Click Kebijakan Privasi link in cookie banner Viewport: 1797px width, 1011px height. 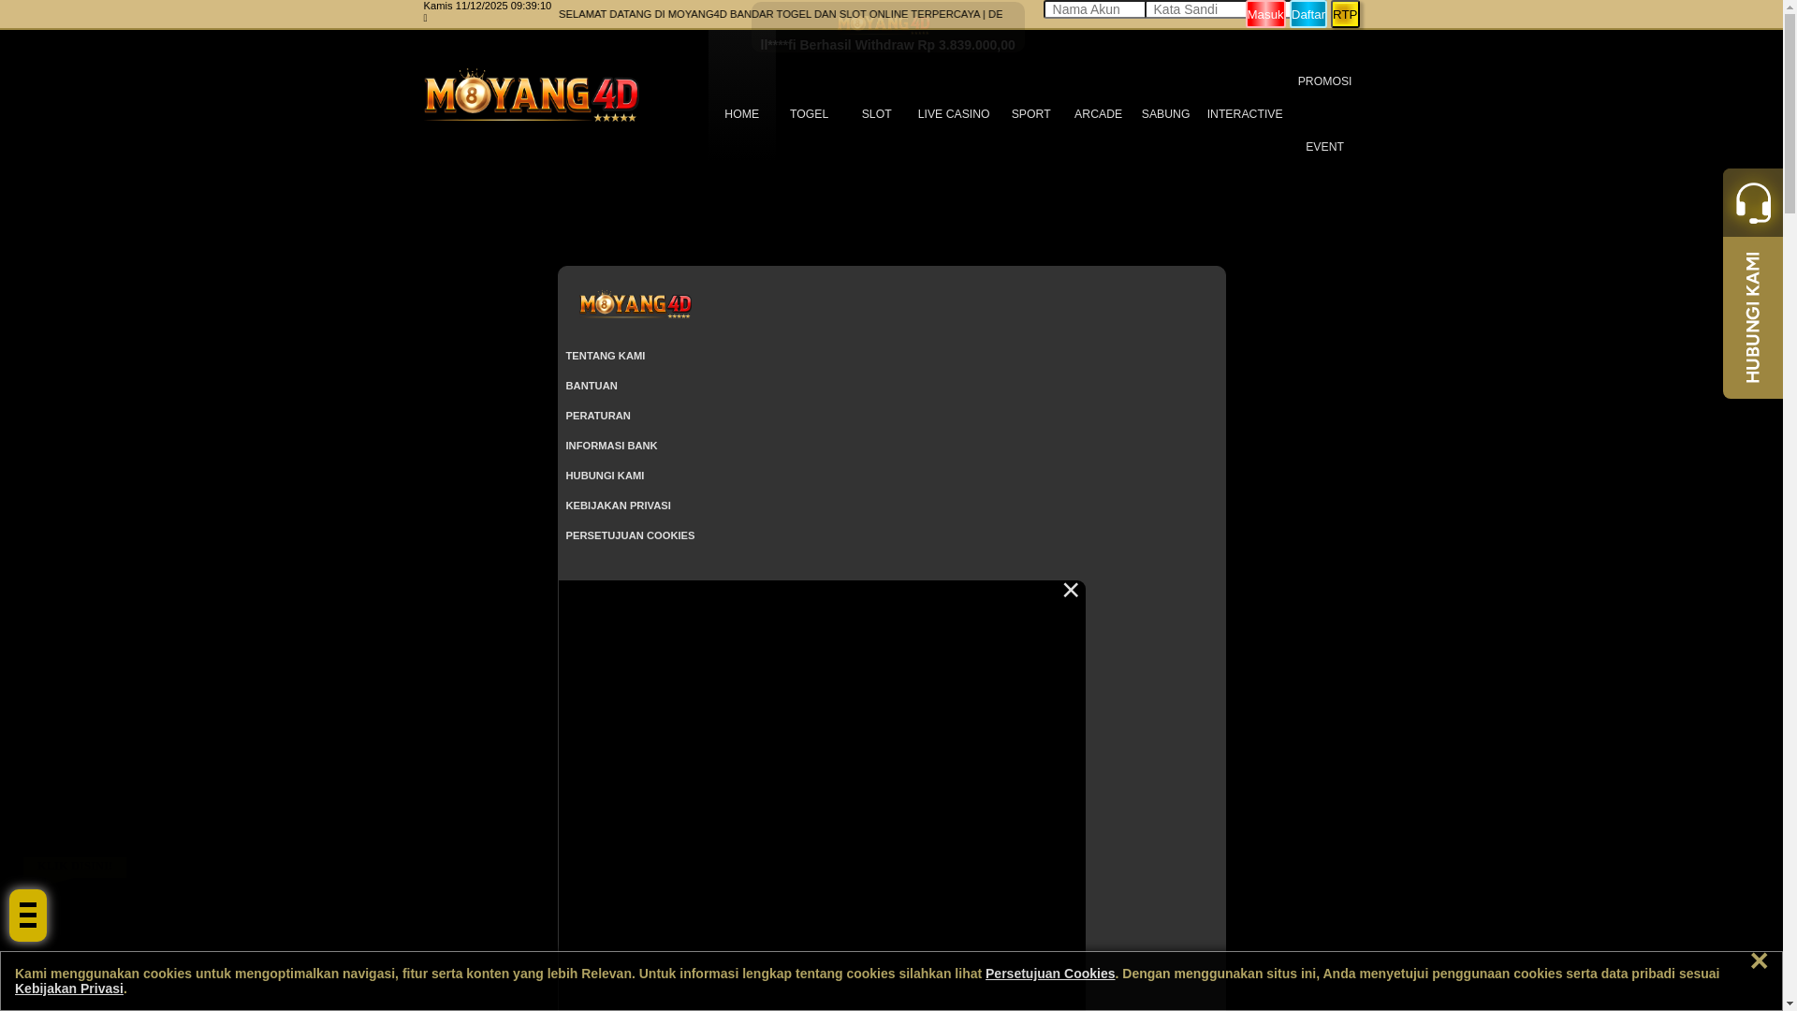pos(69,989)
